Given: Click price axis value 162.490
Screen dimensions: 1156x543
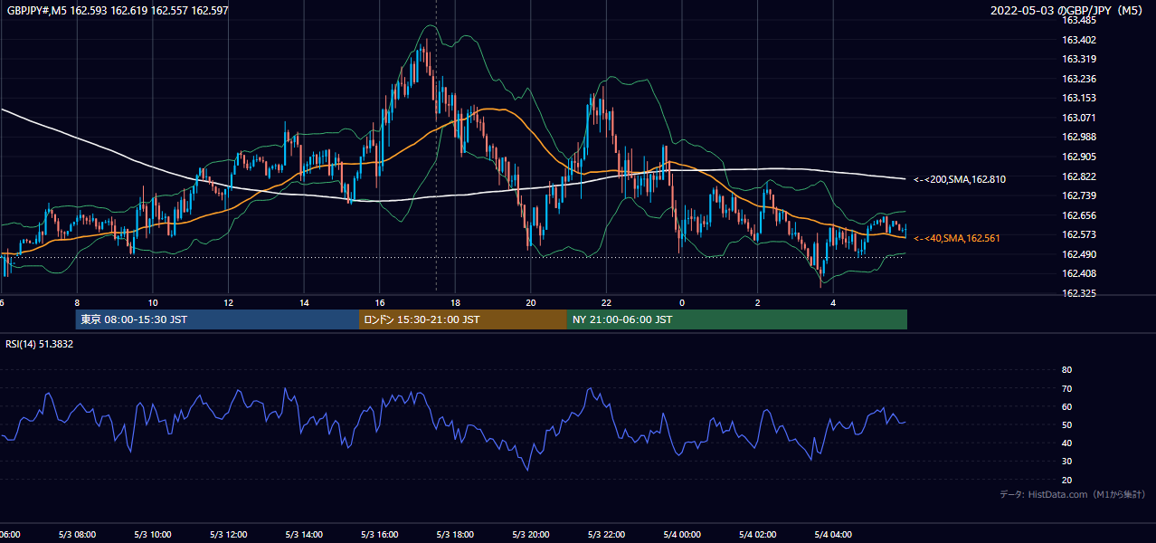Looking at the screenshot, I should [x=1079, y=254].
